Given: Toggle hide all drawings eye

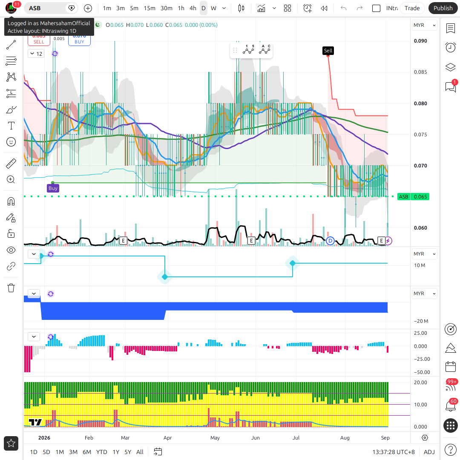Looking at the screenshot, I should (x=11, y=250).
